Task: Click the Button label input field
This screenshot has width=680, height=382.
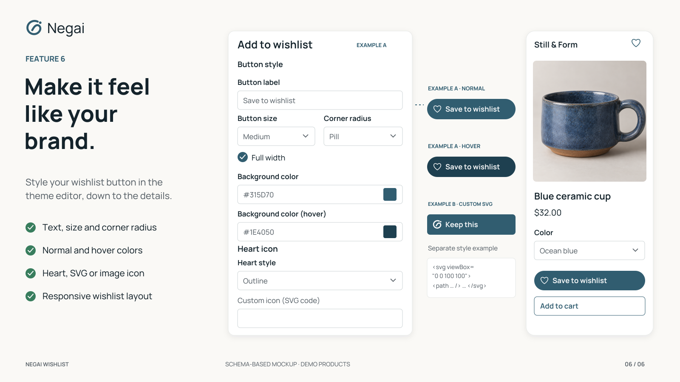Action: (320, 100)
